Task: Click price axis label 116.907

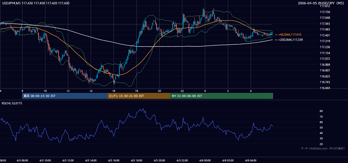Action: (x=325, y=70)
